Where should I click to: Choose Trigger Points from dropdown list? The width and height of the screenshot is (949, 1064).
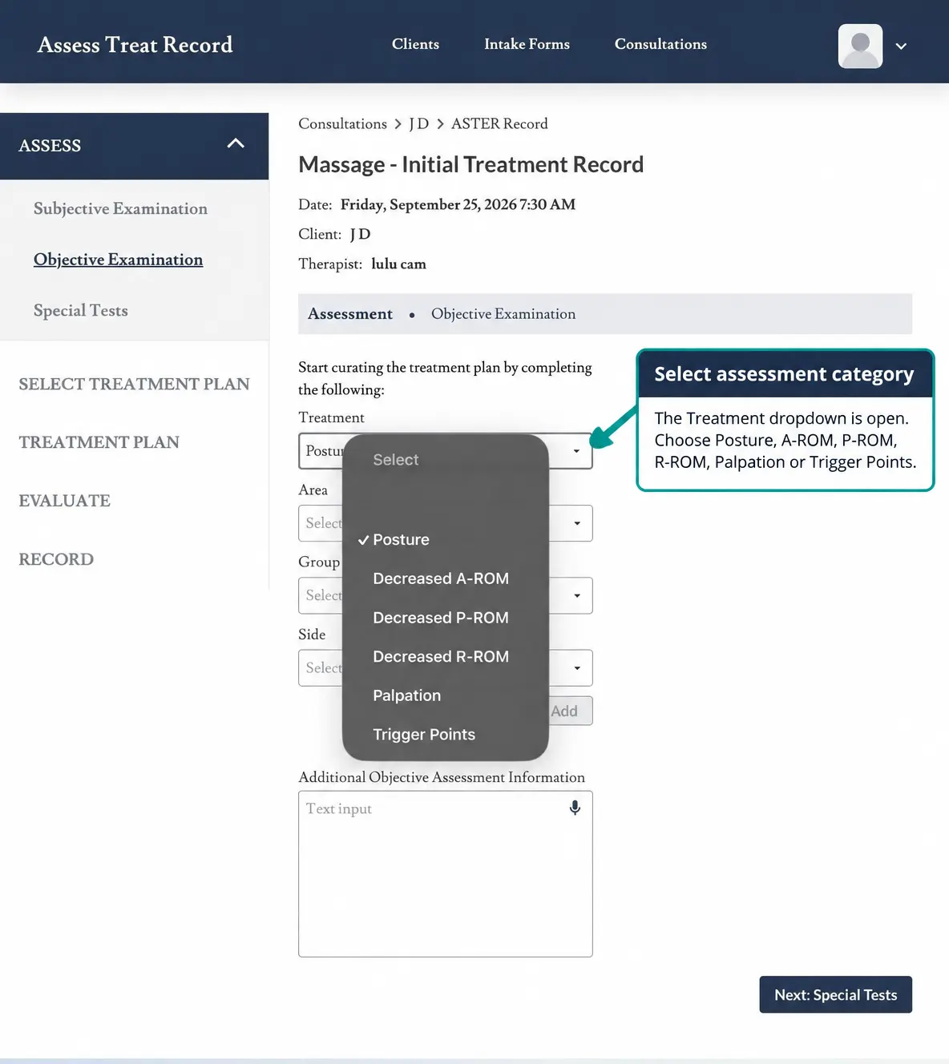tap(424, 735)
